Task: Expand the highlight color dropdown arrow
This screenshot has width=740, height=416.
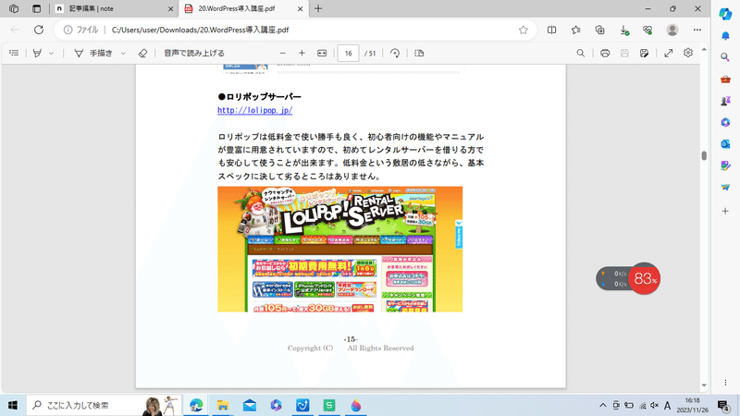Action: coord(52,54)
